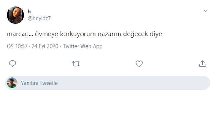Focus the Yanıtını Tweetle reply field
219x115 pixels.
(x=108, y=83)
